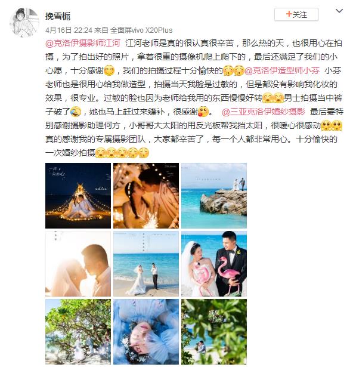Click the smiling emoji after 十分感谢
Viewport: 353px width, 367px height.
[109, 70]
